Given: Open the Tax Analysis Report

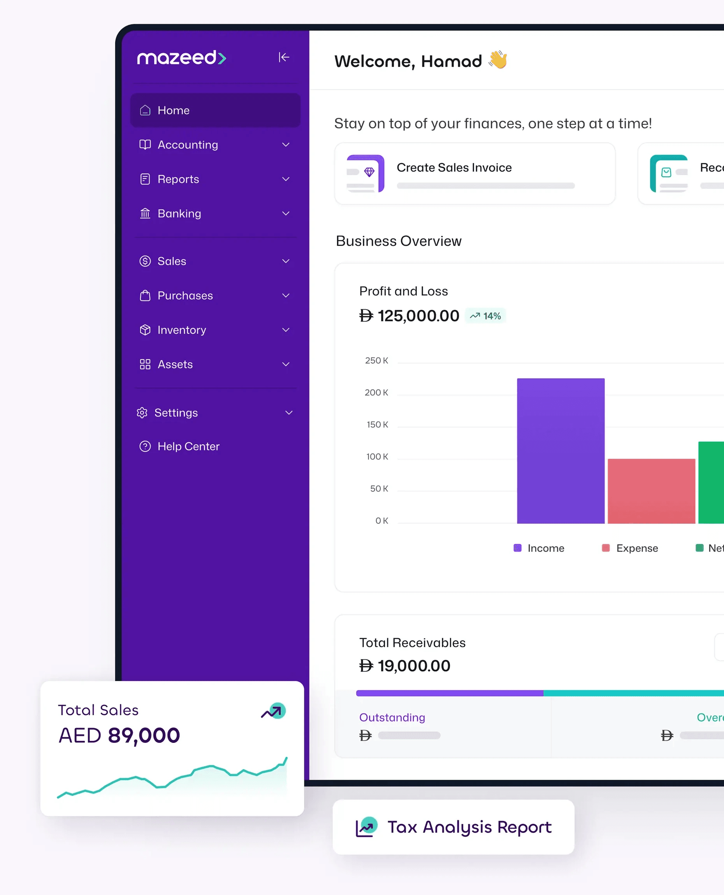Looking at the screenshot, I should click(x=453, y=827).
